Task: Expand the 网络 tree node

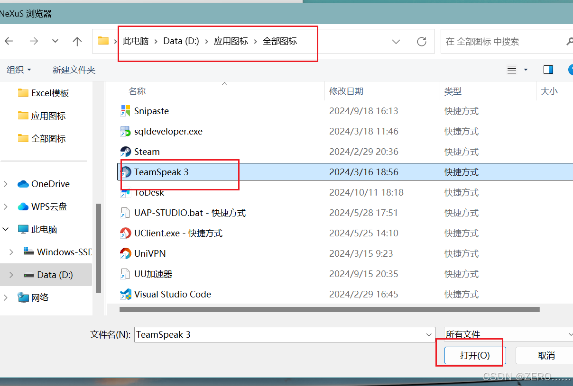Action: point(6,298)
